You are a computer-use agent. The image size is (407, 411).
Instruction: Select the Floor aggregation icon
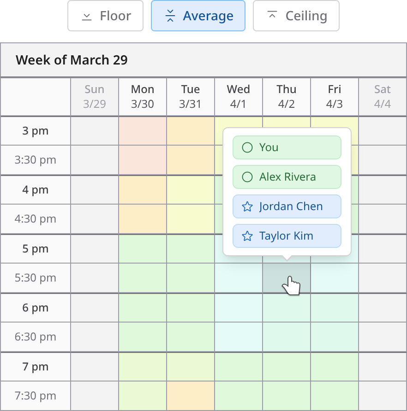(86, 16)
